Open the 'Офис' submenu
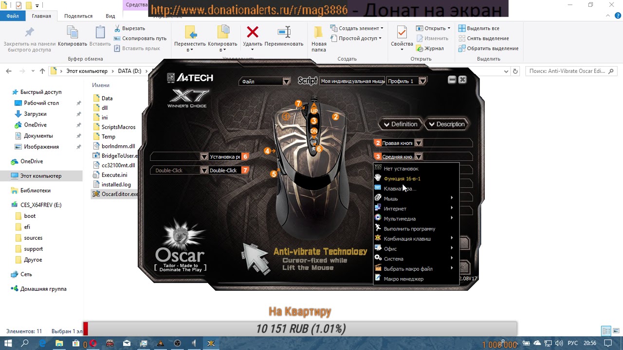Screen dimensions: 623x350 tap(416, 249)
